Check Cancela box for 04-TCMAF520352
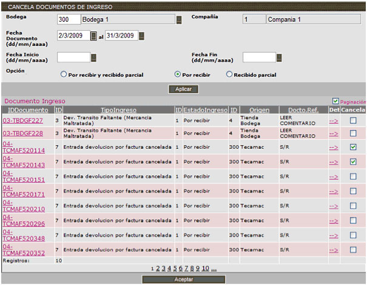 (x=353, y=250)
